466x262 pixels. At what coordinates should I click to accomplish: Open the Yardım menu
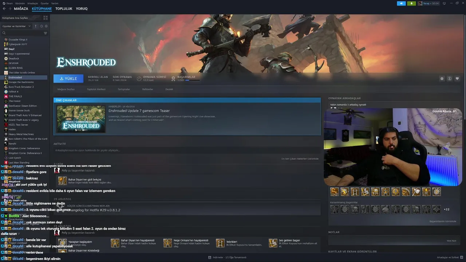[55, 3]
